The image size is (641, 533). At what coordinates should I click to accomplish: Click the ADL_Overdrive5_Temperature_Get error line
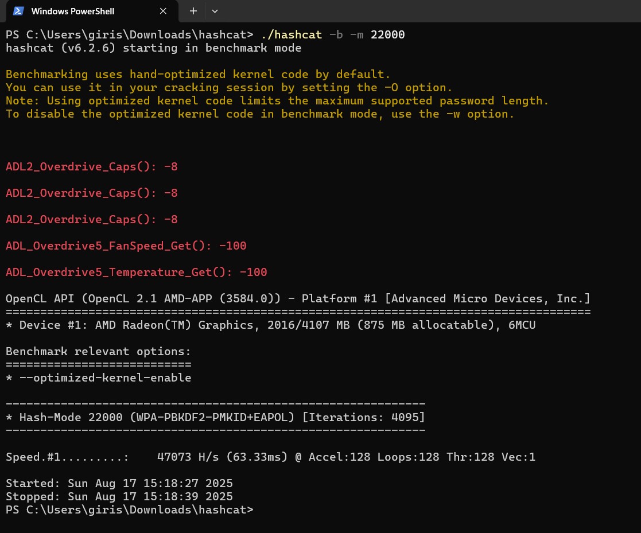(136, 273)
